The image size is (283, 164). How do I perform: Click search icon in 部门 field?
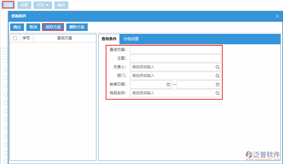217,76
